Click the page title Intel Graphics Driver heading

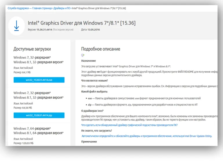point(82,23)
